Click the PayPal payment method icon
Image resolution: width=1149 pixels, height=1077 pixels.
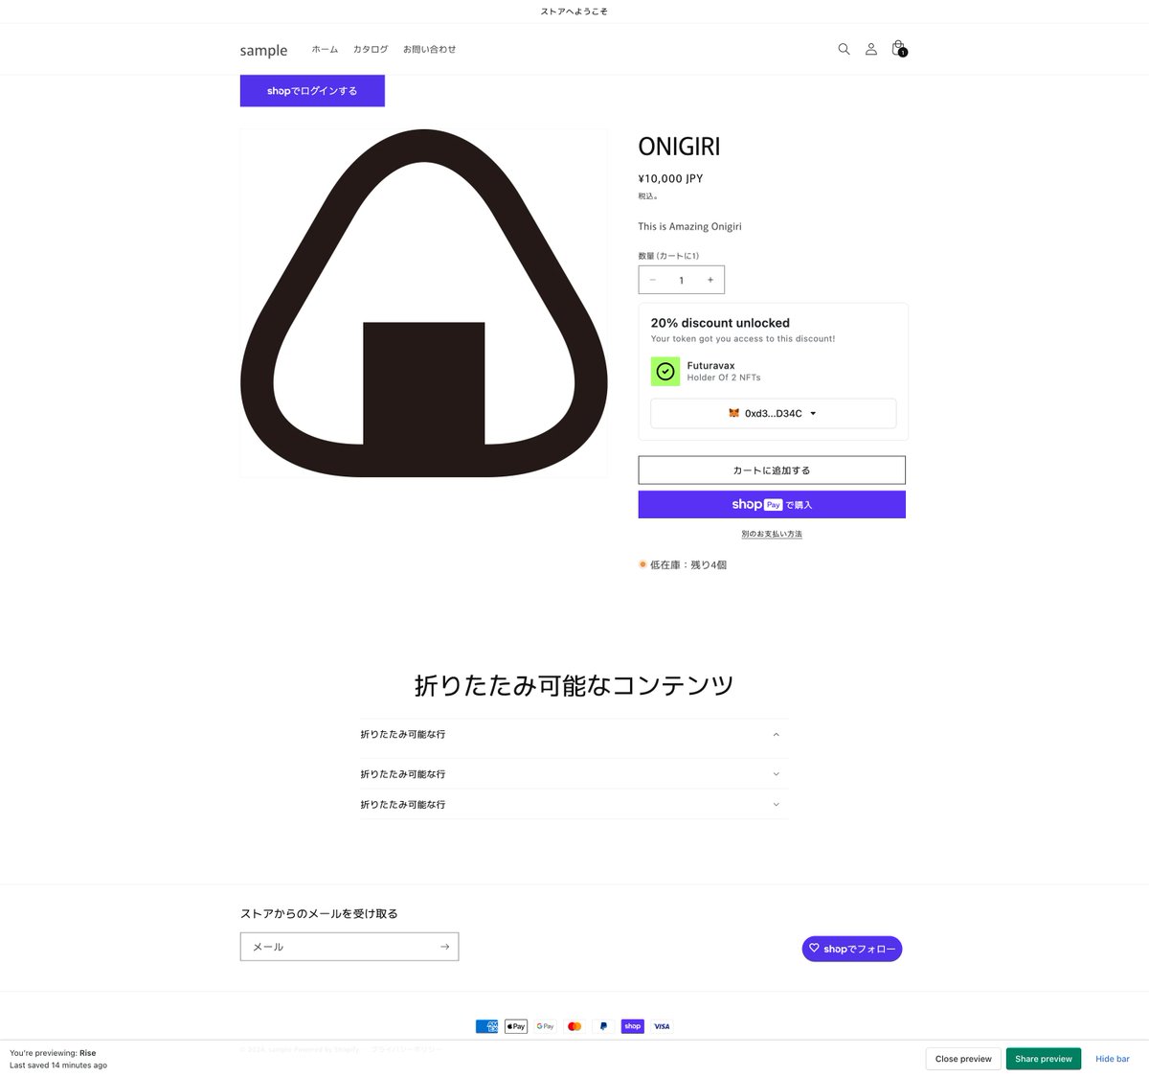[603, 1026]
